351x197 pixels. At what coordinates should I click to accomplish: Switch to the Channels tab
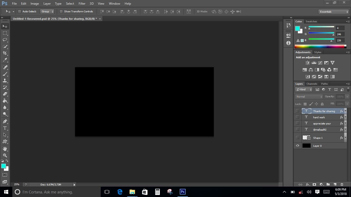click(x=312, y=84)
